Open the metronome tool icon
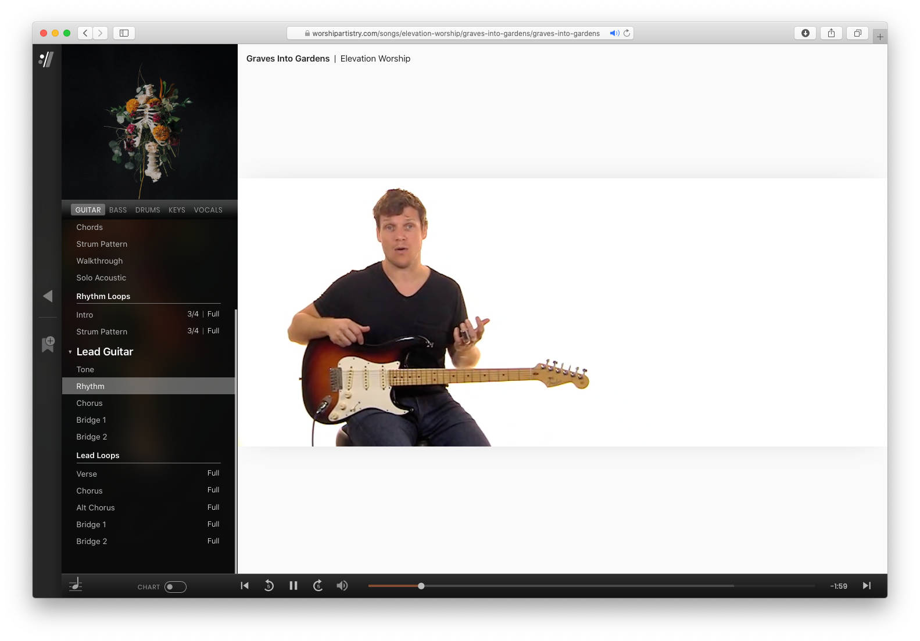 76,585
